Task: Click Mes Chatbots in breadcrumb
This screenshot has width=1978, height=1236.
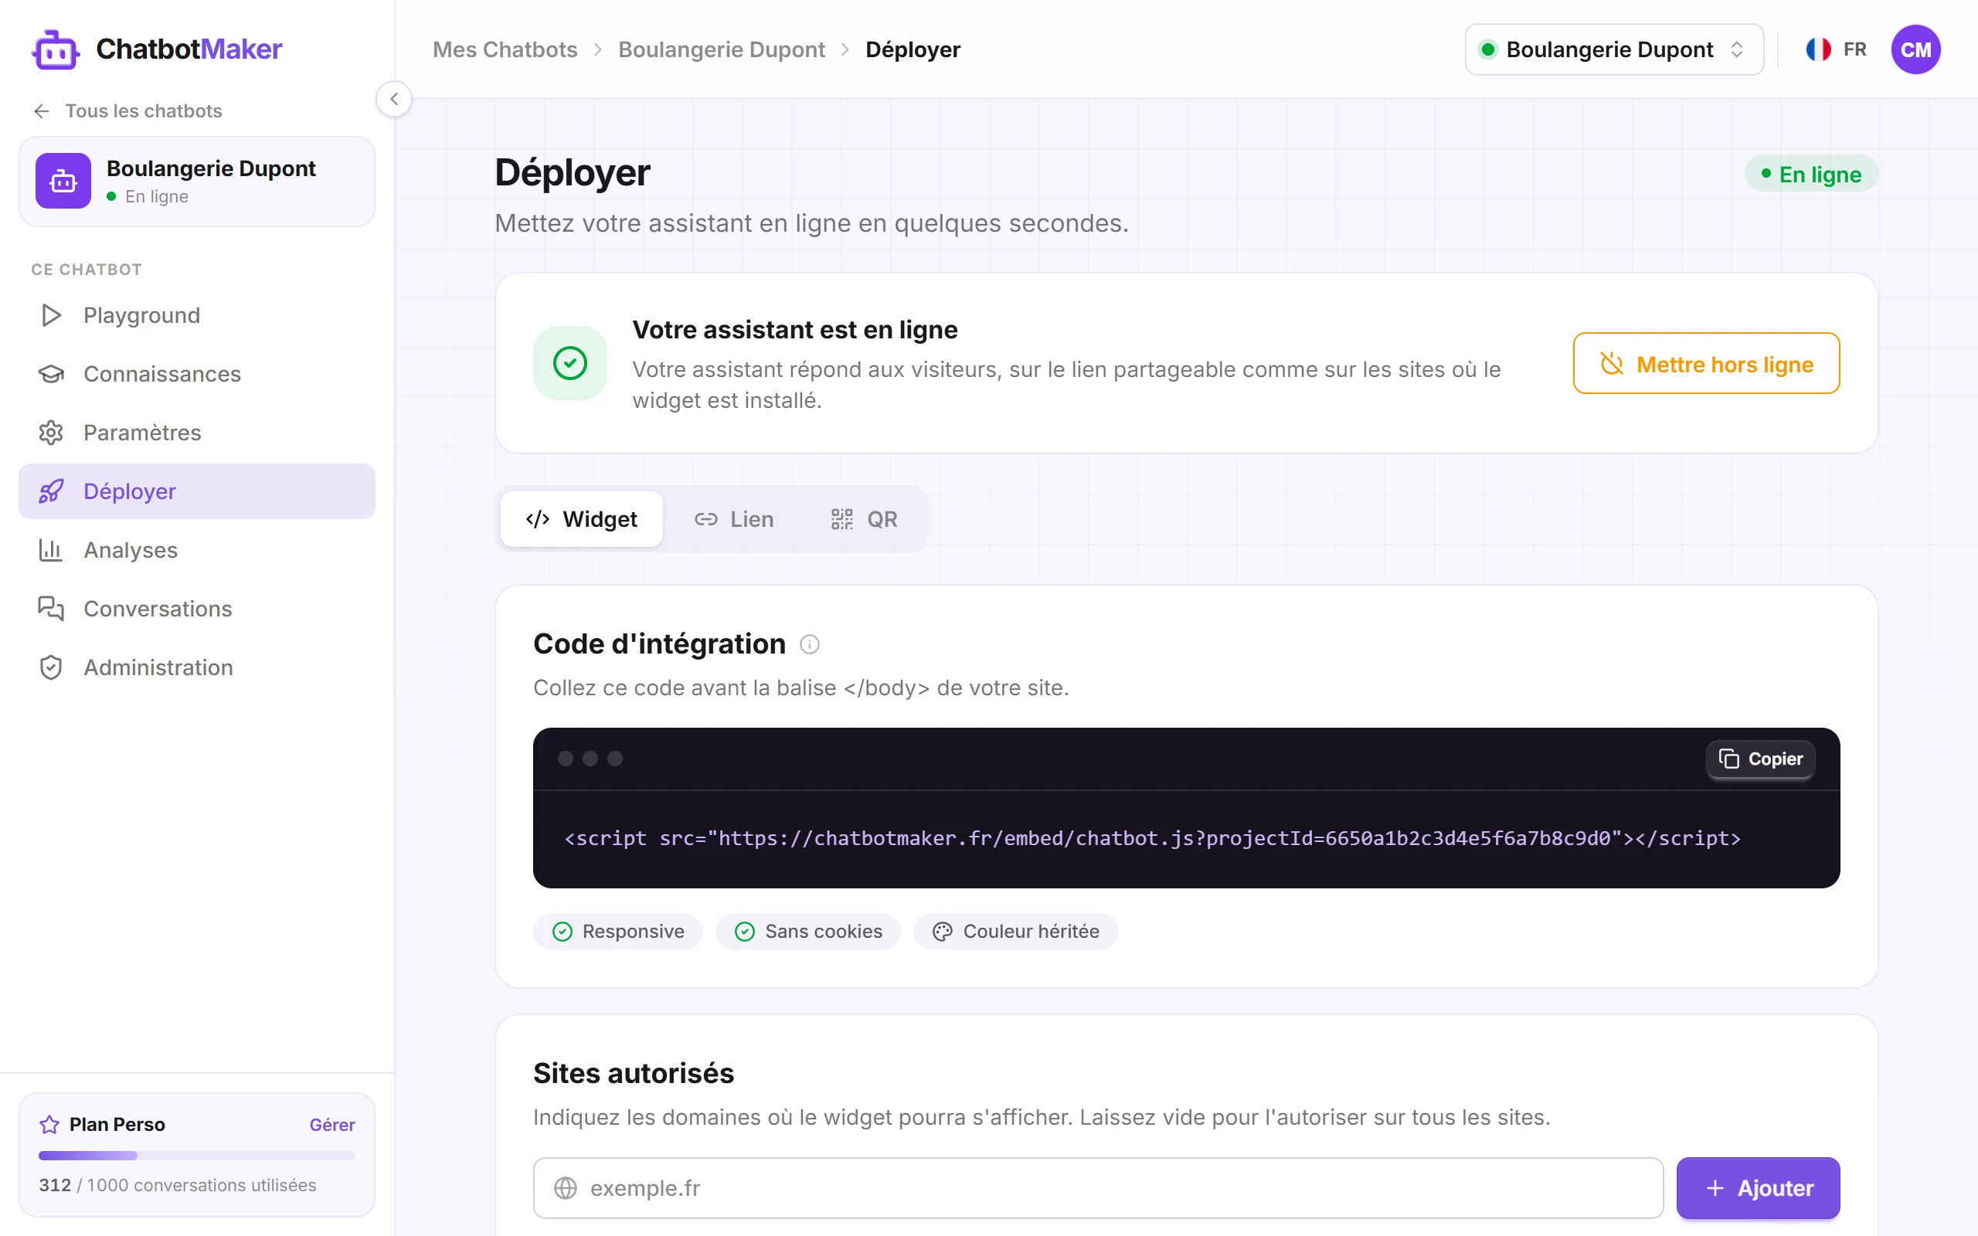Action: tap(505, 50)
